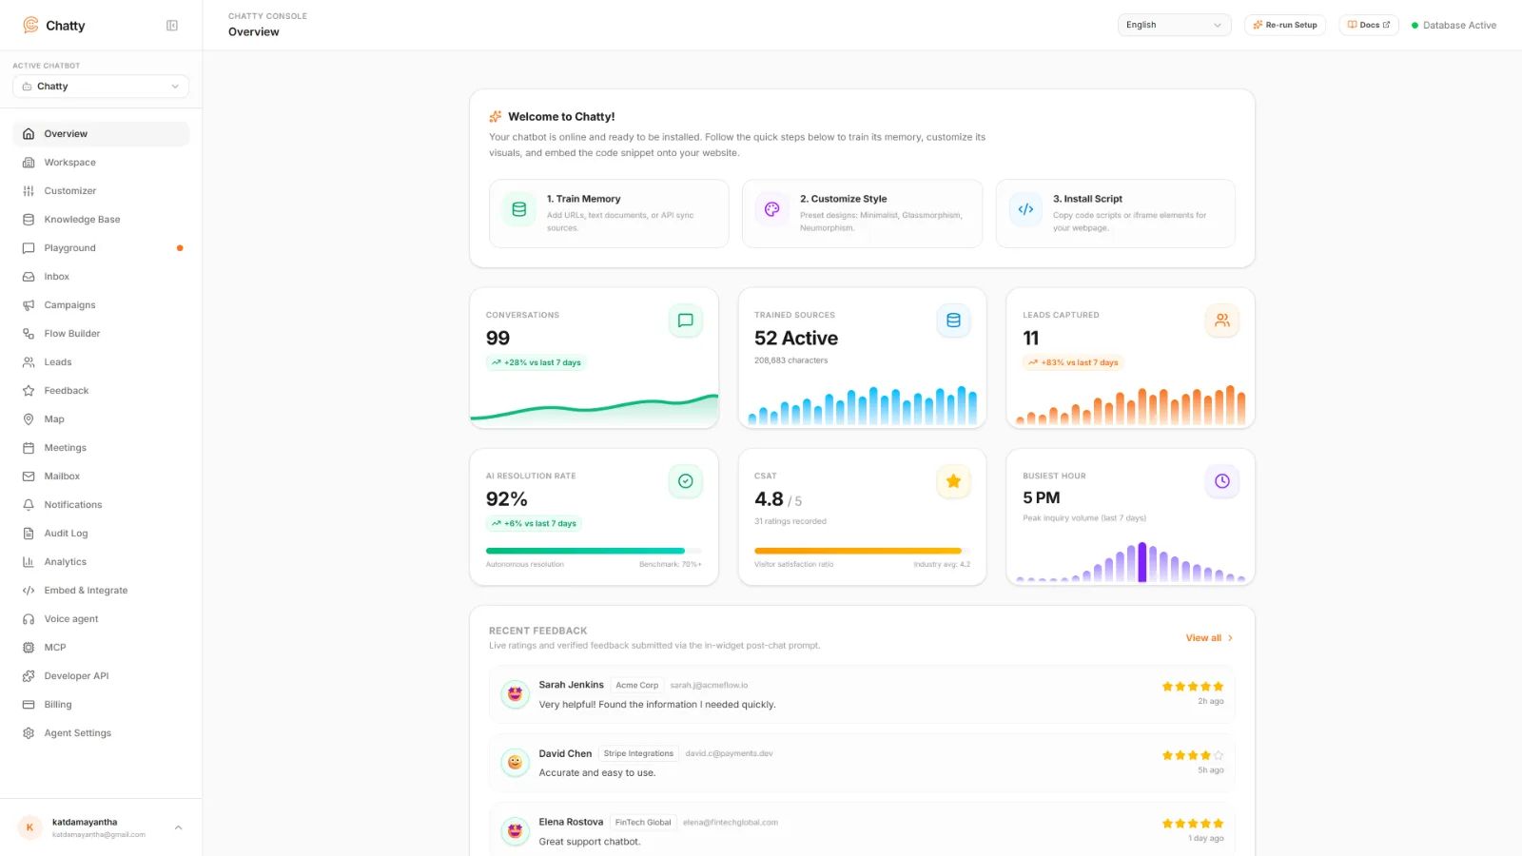Click the Map pin icon
Image resolution: width=1522 pixels, height=856 pixels.
coord(29,419)
